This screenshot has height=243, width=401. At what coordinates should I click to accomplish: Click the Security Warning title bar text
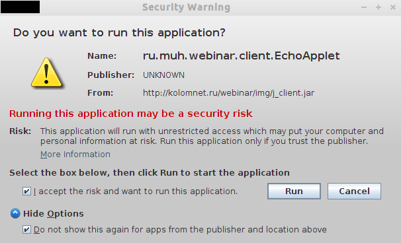coord(186,7)
